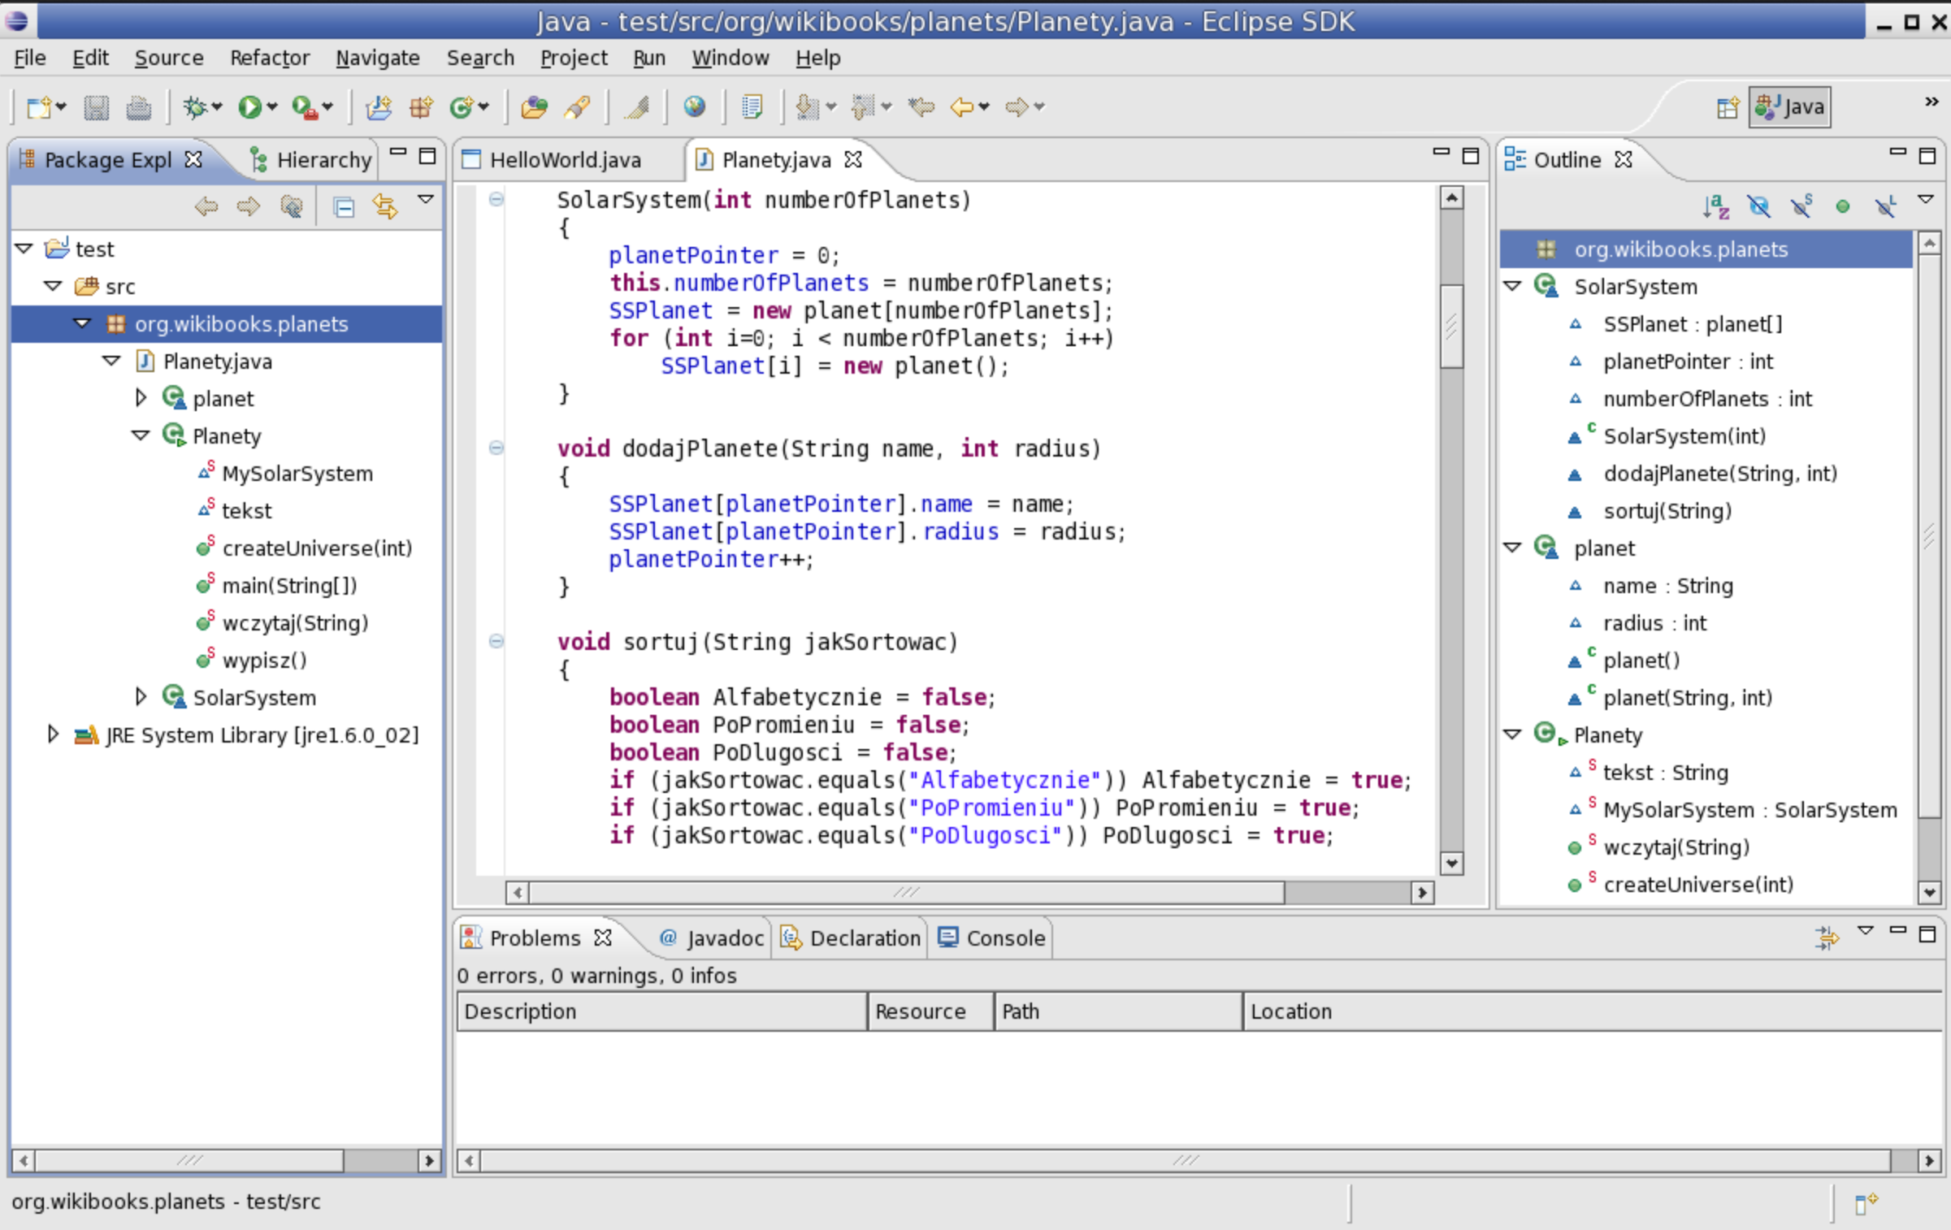Image resolution: width=1951 pixels, height=1230 pixels.
Task: Click Package Explorer forward arrow icon
Action: [249, 206]
